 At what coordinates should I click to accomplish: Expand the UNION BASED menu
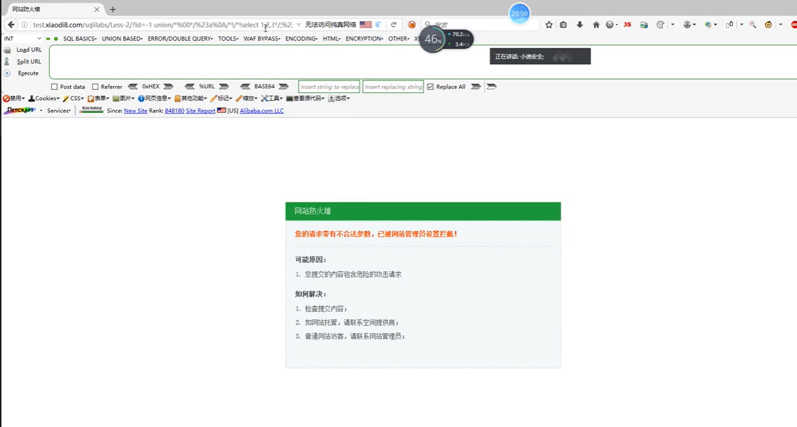pyautogui.click(x=122, y=38)
